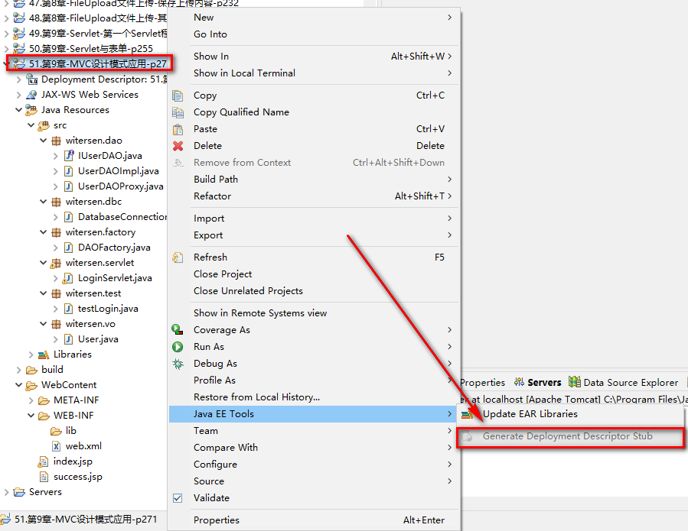Expand the Deployment Descriptor node
Screen dimensions: 688x531
(x=19, y=79)
